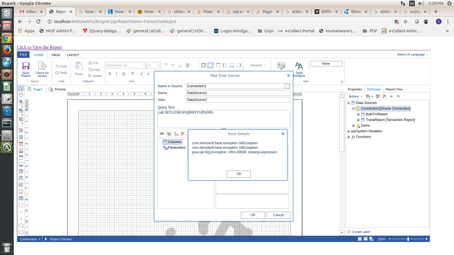The image size is (454, 255).
Task: Switch to the LAYOUT ribbon tab
Action: pyautogui.click(x=73, y=55)
